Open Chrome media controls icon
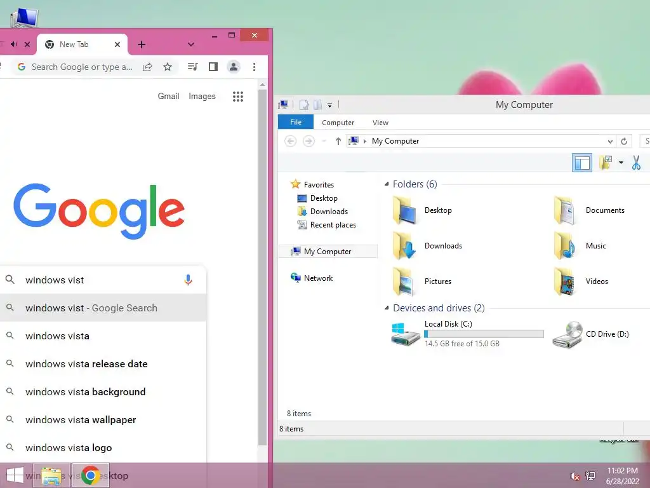The image size is (650, 488). (x=192, y=66)
